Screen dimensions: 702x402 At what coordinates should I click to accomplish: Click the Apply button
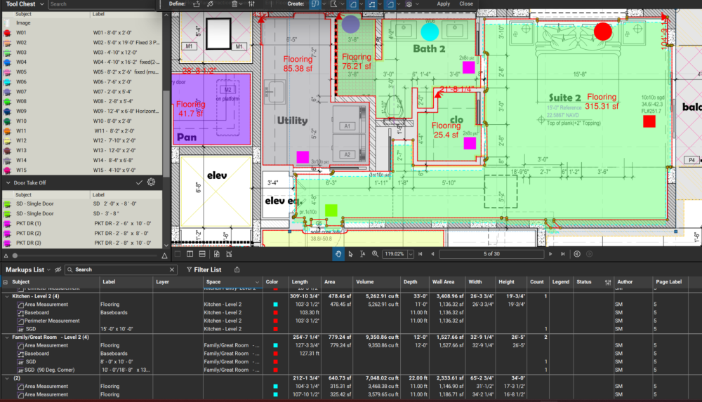[443, 4]
